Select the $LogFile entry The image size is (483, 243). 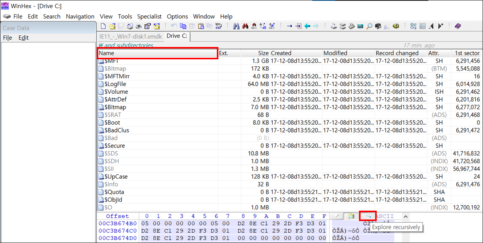[x=289, y=84]
